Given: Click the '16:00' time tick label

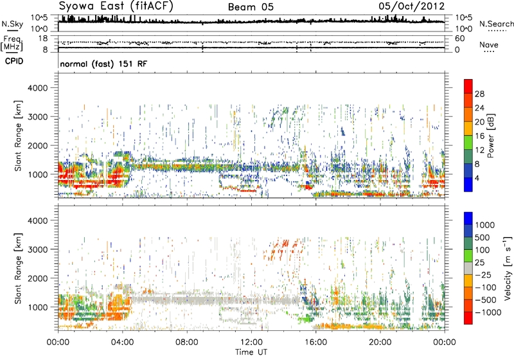Looking at the screenshot, I should click(x=315, y=343).
